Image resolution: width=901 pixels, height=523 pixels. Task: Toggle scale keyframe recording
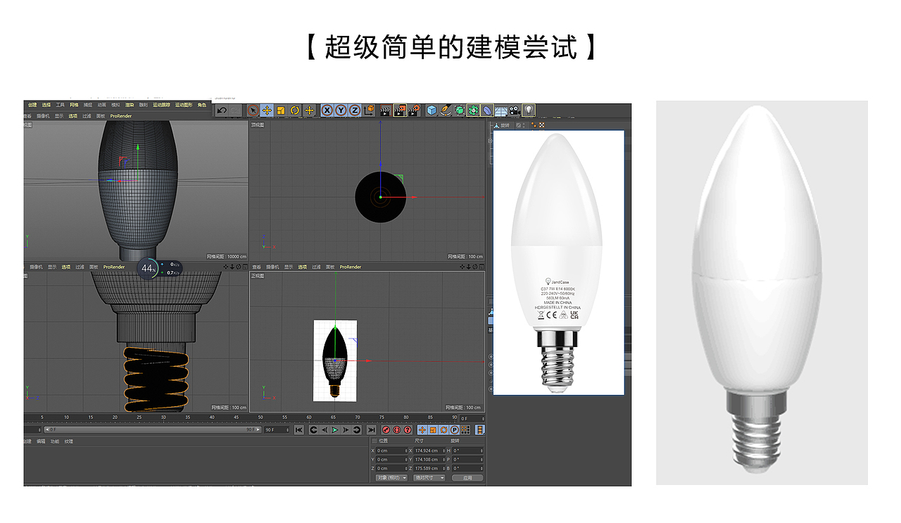[433, 430]
